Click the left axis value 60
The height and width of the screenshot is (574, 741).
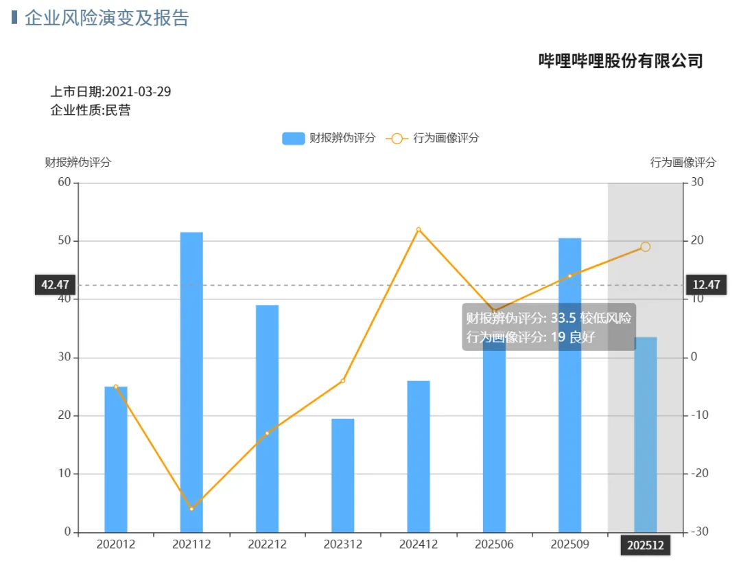[64, 182]
